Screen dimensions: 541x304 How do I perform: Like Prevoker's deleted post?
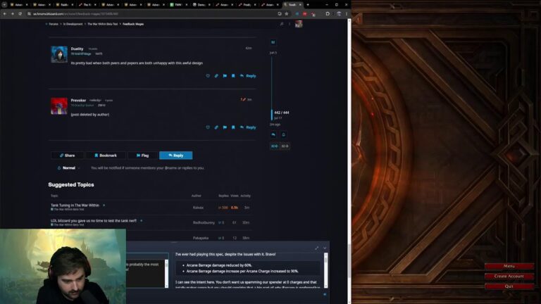tap(208, 127)
